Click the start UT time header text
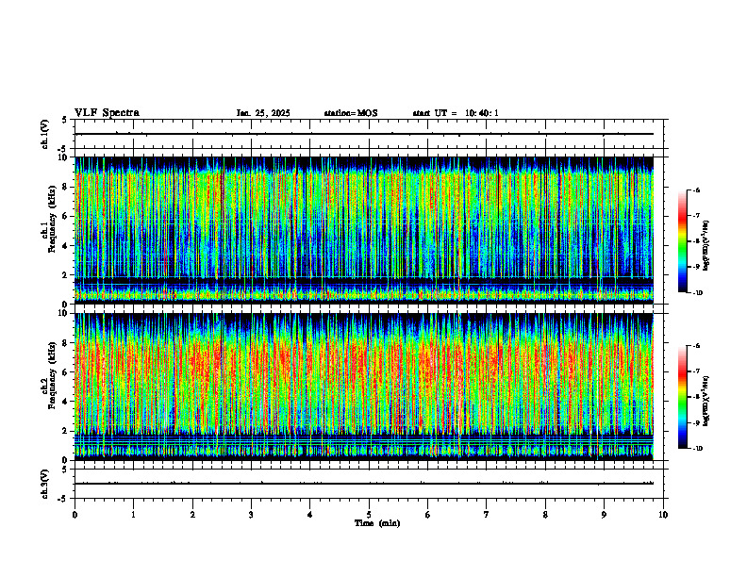This screenshot has height=577, width=747. click(x=456, y=113)
